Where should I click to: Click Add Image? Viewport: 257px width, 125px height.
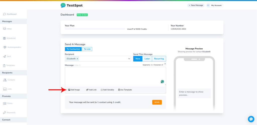(x=74, y=90)
